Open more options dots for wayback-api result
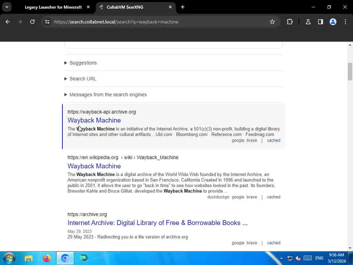 tap(262, 141)
